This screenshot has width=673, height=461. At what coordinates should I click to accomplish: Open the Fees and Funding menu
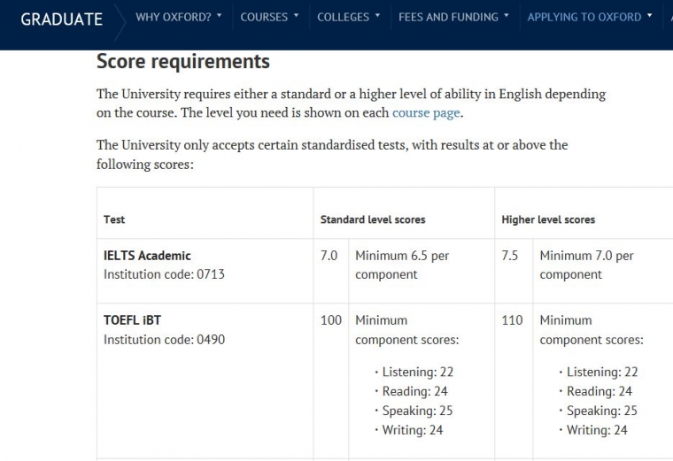pos(448,17)
